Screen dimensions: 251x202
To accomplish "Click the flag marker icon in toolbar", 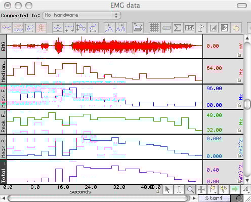I will [x=201, y=28].
